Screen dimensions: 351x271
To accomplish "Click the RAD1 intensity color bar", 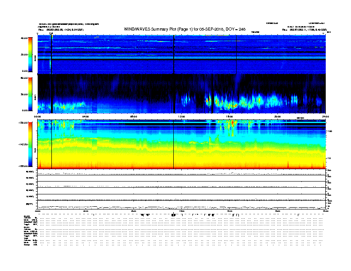I will pos(30,94).
